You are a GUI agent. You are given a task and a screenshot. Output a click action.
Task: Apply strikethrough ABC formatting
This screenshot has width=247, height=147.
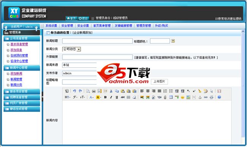coord(123,97)
